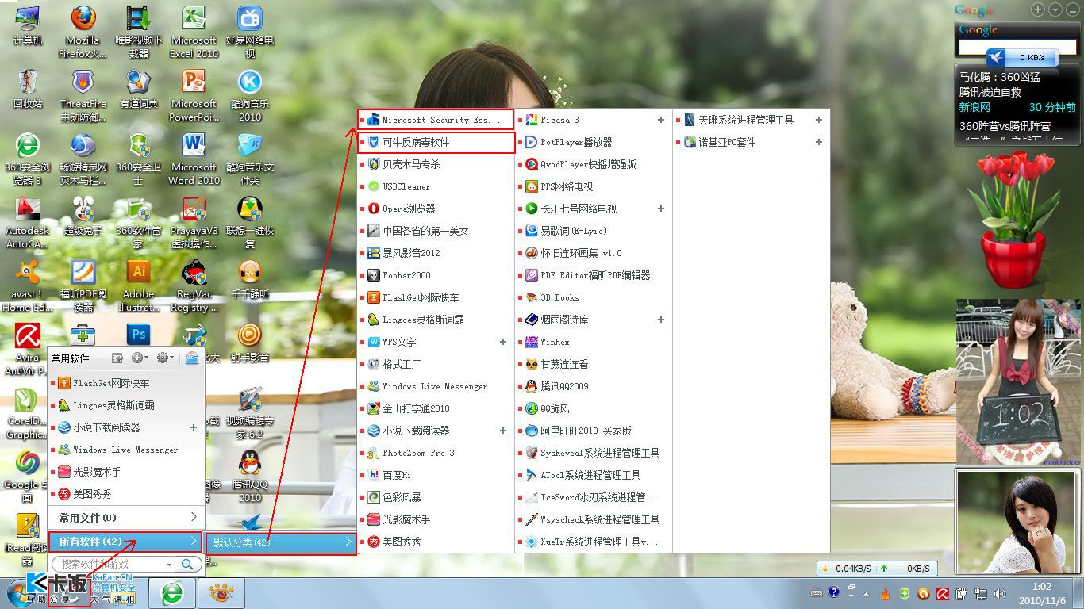Viewport: 1084px width, 609px height.
Task: Open the Opera浏览器 entry icon
Action: pyautogui.click(x=374, y=209)
